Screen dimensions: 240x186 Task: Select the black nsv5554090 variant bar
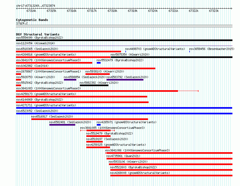[x=124, y=40]
